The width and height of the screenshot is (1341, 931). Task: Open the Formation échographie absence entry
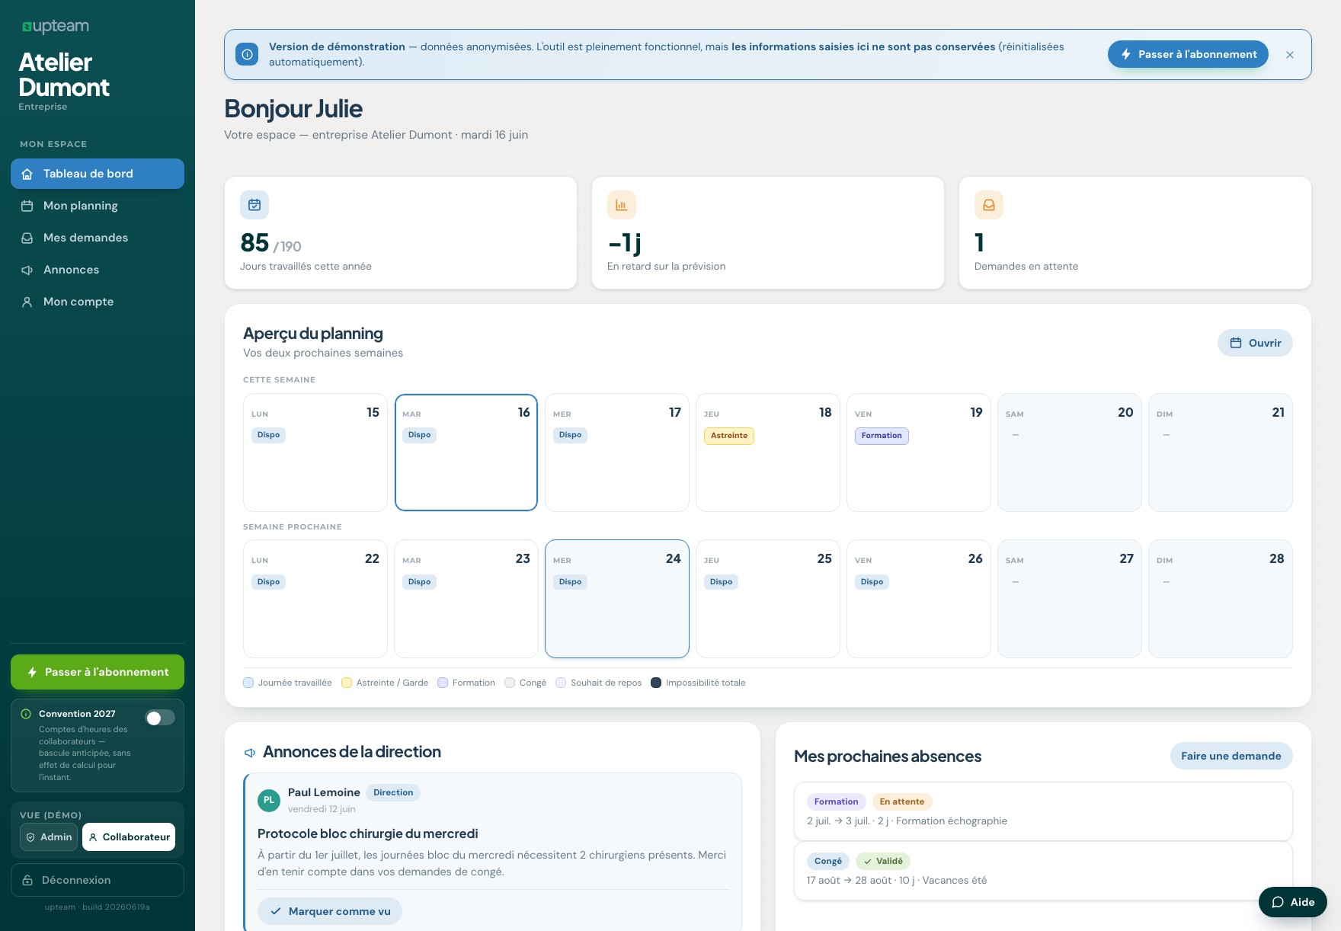point(1043,811)
